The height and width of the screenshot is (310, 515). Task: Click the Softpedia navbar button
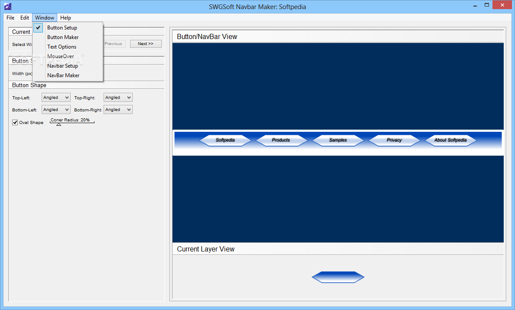pos(225,140)
